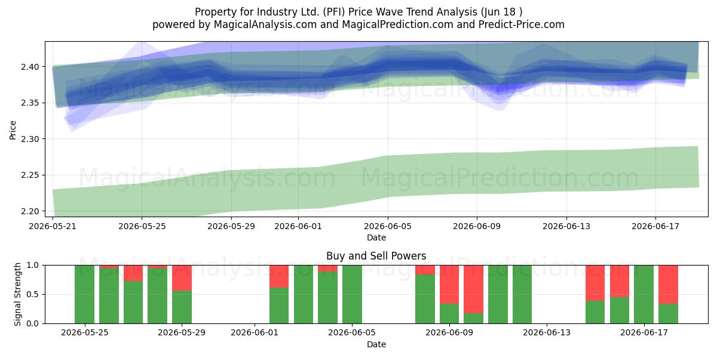Click the 'Date' label under the bar chart
Screen dimensions: 717x358
click(x=376, y=344)
